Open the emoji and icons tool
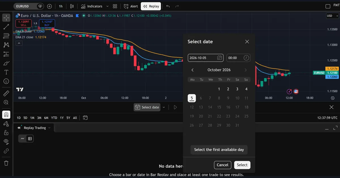Image resolution: width=340 pixels, height=178 pixels. pyautogui.click(x=6, y=81)
